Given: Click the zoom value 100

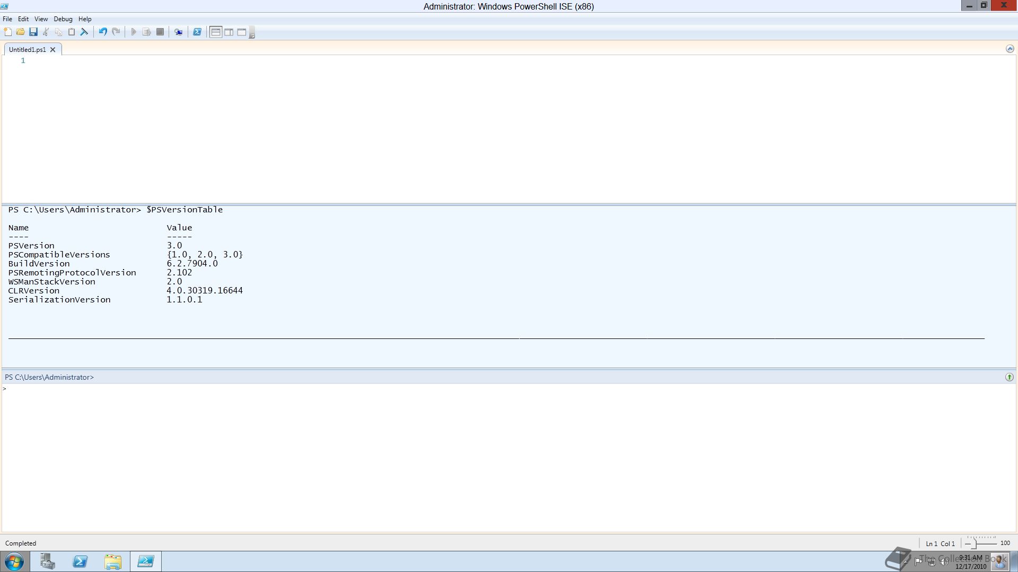Looking at the screenshot, I should pyautogui.click(x=1005, y=543).
